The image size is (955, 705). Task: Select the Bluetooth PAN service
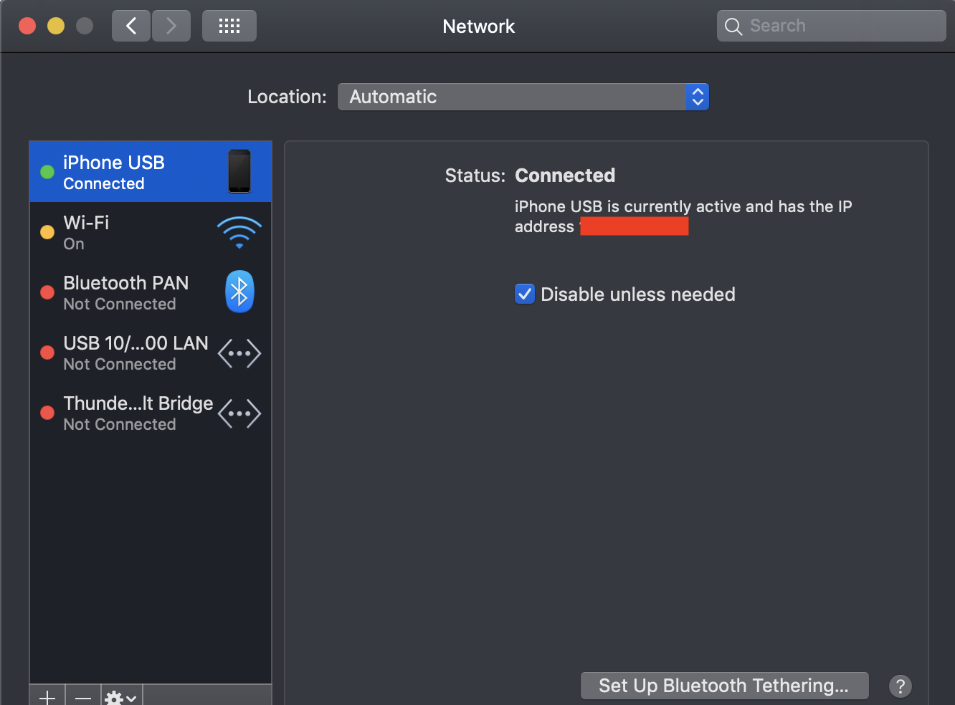point(151,292)
